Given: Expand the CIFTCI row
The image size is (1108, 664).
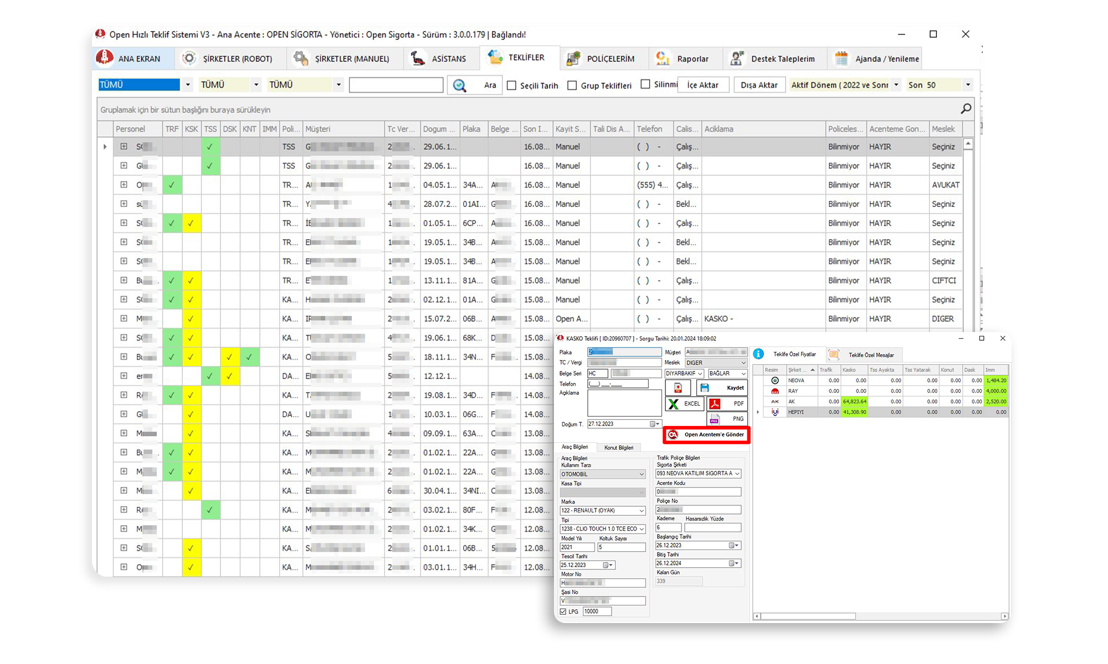Looking at the screenshot, I should click(x=124, y=281).
